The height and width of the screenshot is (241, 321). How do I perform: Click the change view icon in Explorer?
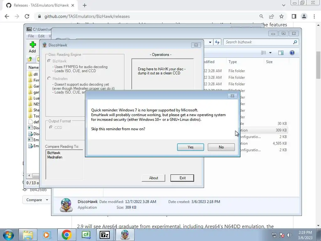[x=263, y=53]
